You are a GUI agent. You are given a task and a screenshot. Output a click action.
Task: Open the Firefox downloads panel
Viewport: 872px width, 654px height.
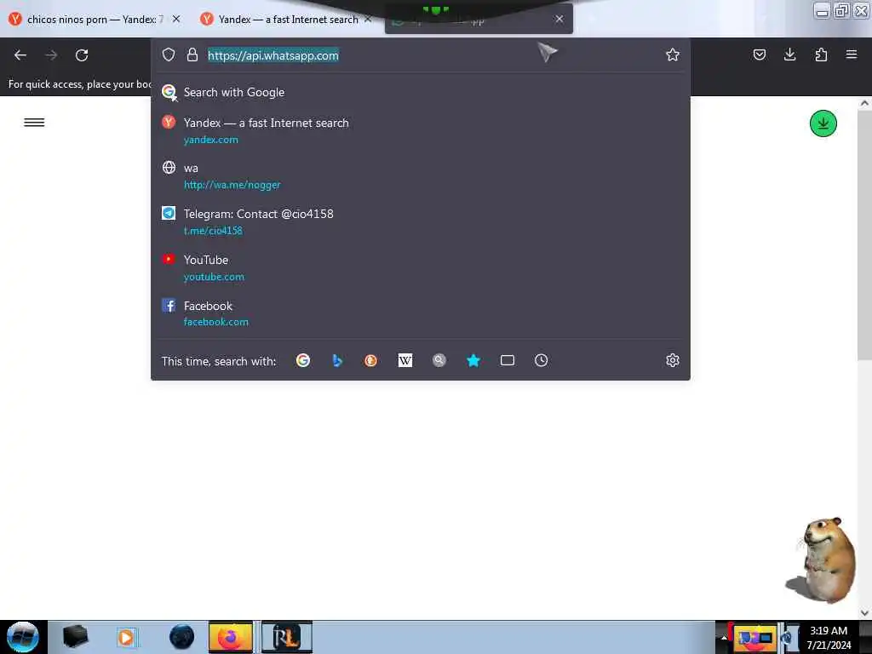pos(789,54)
